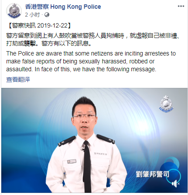Open the Hong Kong Police profile avatar
Image resolution: width=188 pixels, height=195 pixels.
tap(14, 10)
